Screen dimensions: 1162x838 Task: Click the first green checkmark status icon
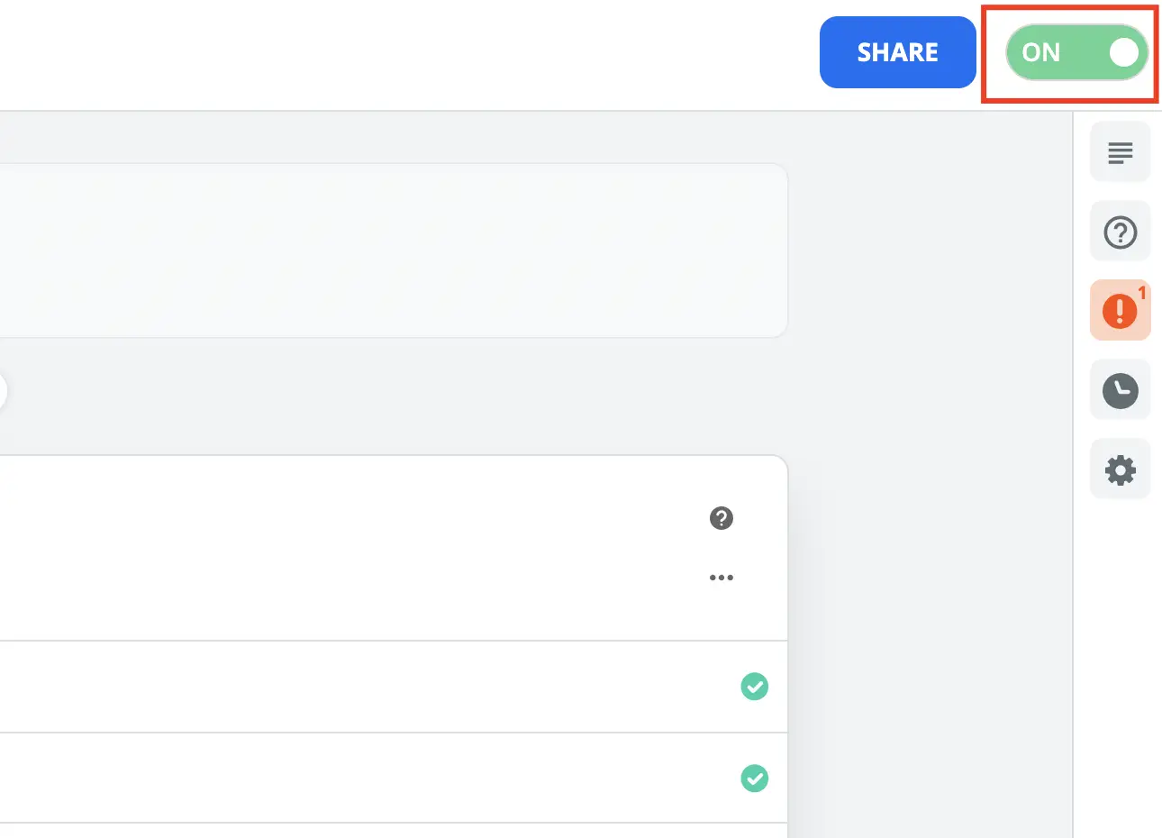(754, 687)
